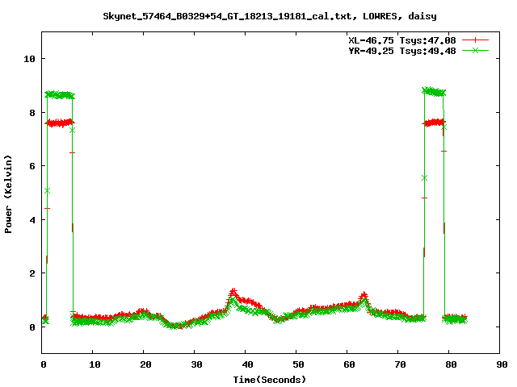The image size is (517, 387).
Task: Click the x-axis tick label 90
Action: [x=502, y=364]
